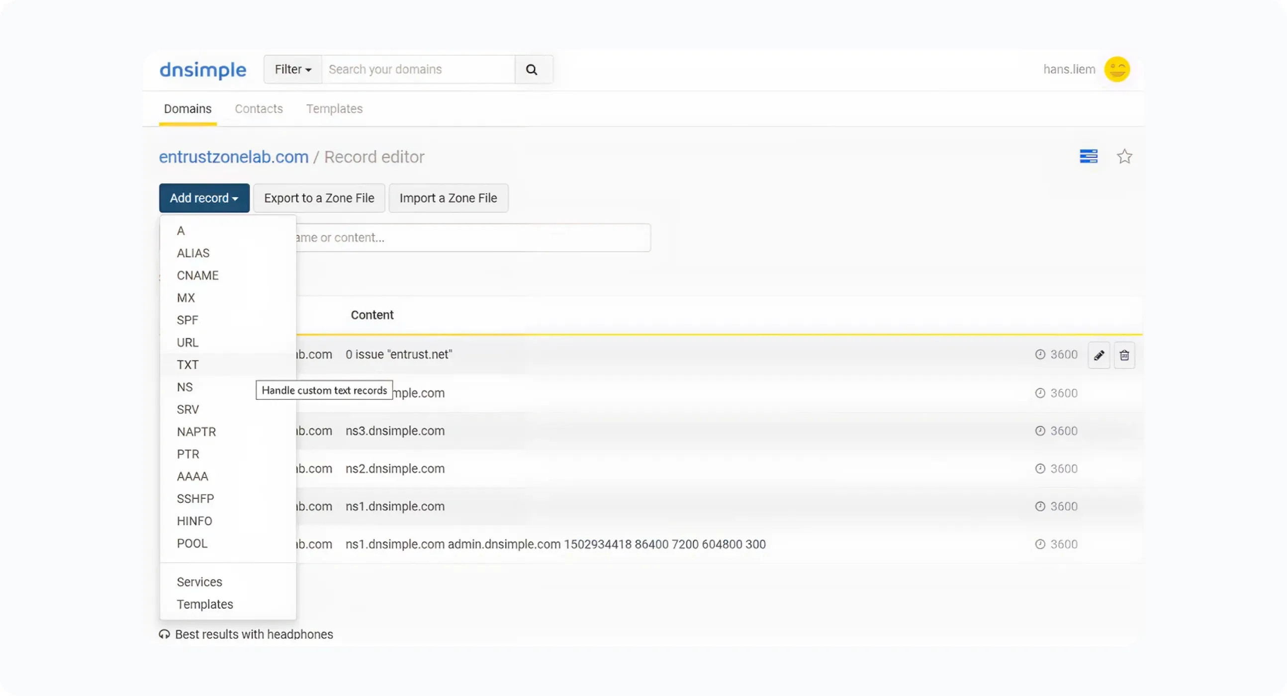Select Services from the dropdown menu
The width and height of the screenshot is (1287, 696).
pos(199,582)
